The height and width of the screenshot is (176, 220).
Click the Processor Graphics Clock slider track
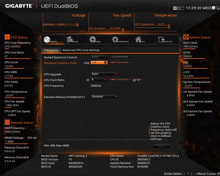click(120, 63)
